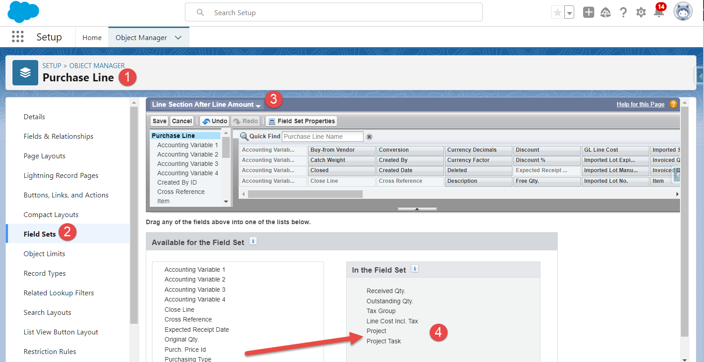Open Search Layouts
Image resolution: width=704 pixels, height=362 pixels.
point(47,313)
